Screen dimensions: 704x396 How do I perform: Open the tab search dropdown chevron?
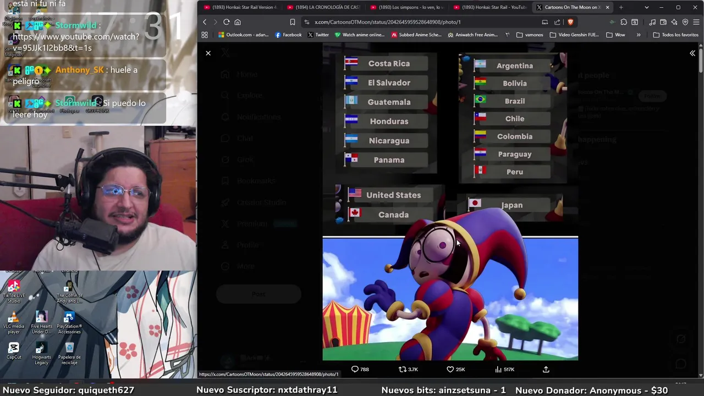coord(646,7)
